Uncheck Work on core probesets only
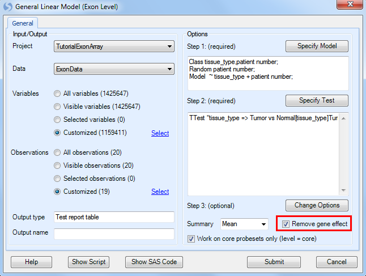 (x=191, y=239)
